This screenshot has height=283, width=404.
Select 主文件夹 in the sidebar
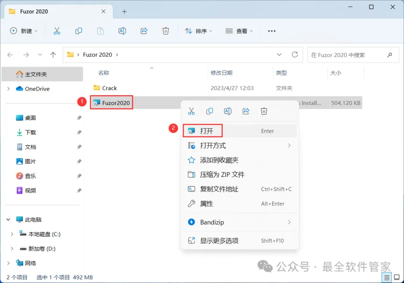(x=42, y=74)
